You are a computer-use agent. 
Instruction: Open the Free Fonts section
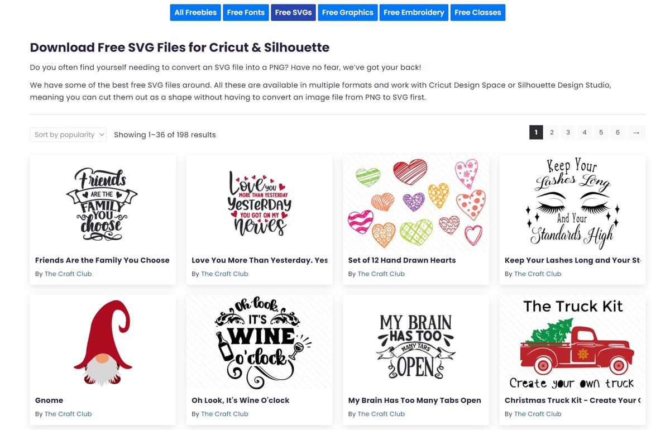point(246,12)
